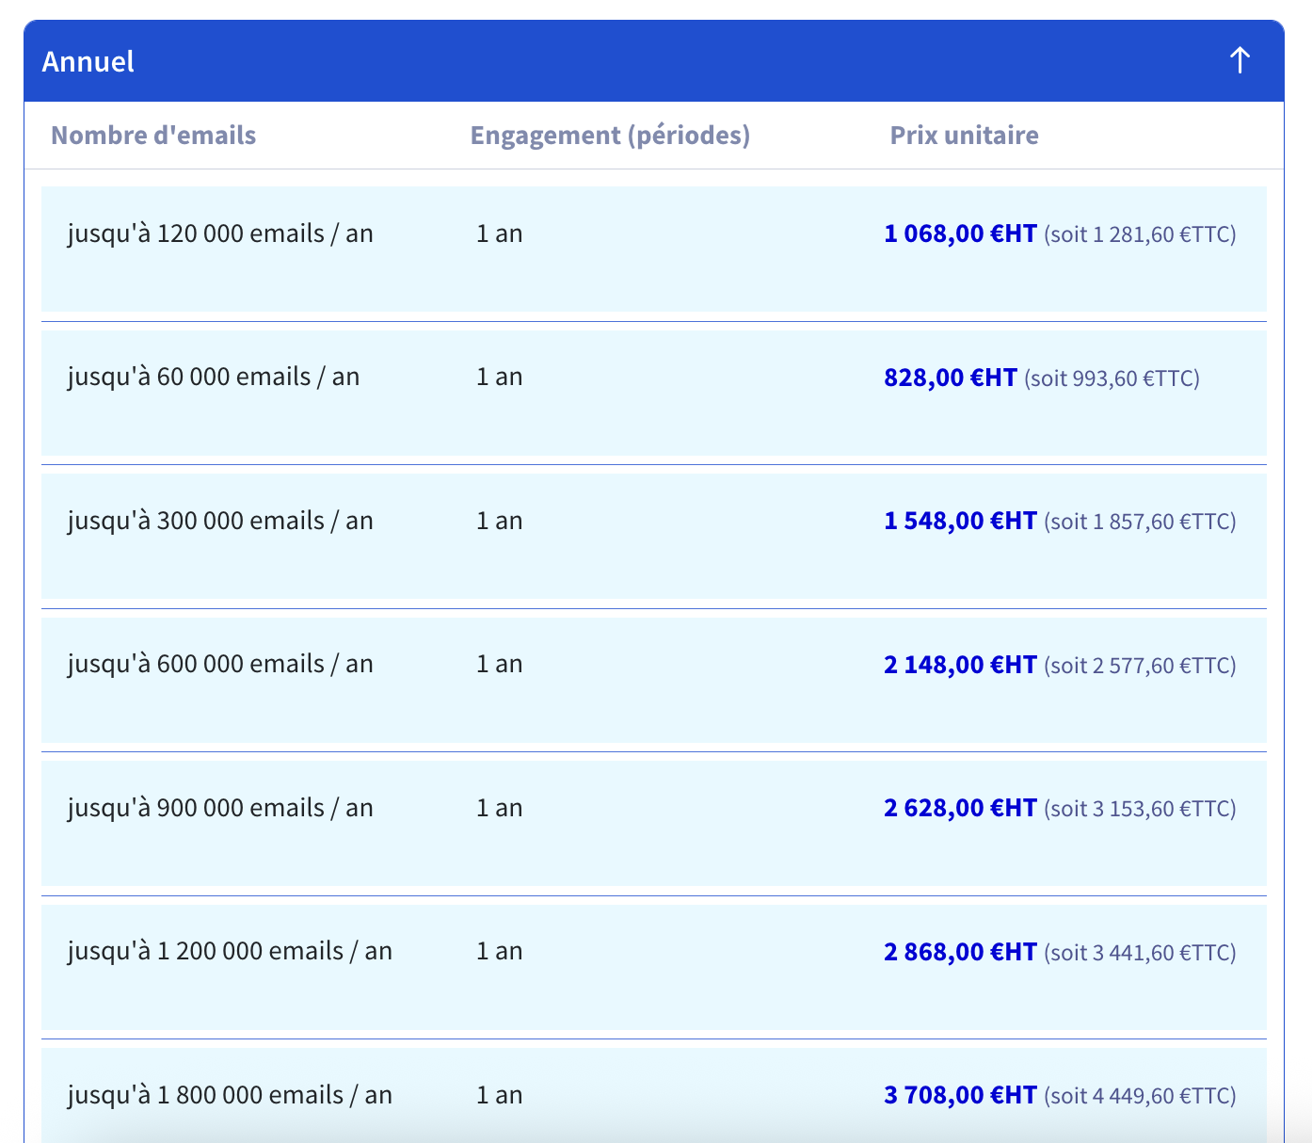This screenshot has height=1143, width=1312.
Task: Click '1 an' in the 900 000 emails row
Action: tap(499, 808)
